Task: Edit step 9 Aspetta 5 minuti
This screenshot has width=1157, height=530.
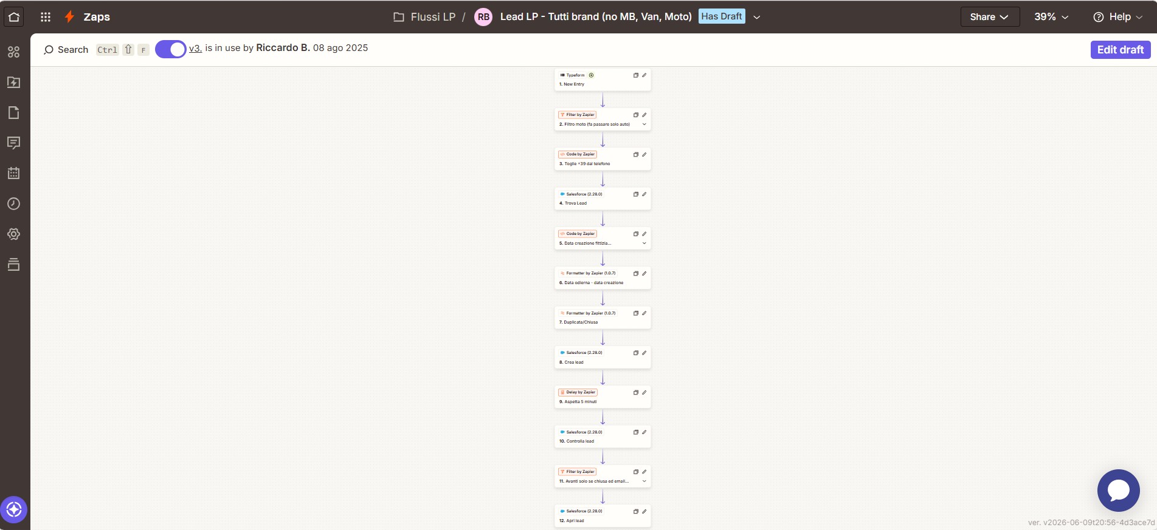Action: tap(644, 393)
